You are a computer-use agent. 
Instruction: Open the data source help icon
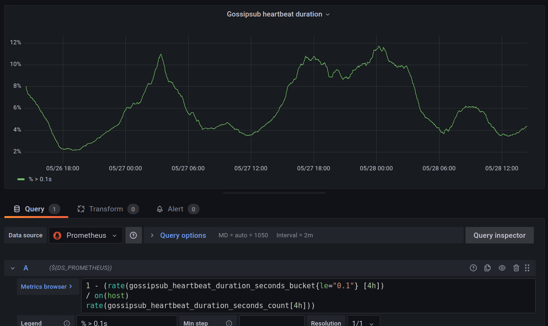[x=133, y=235]
